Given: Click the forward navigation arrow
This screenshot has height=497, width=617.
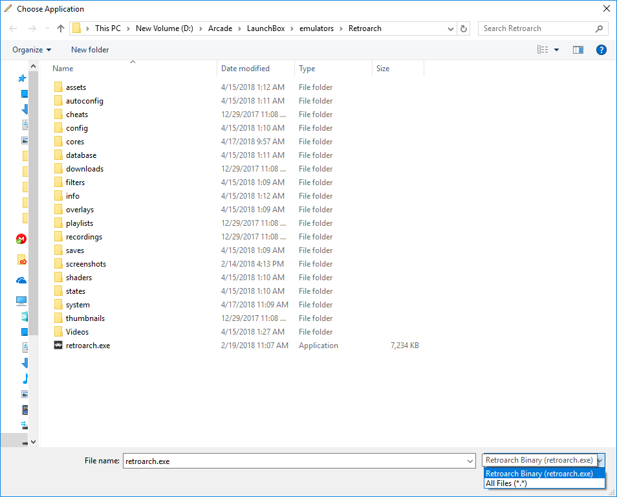Looking at the screenshot, I should 32,28.
